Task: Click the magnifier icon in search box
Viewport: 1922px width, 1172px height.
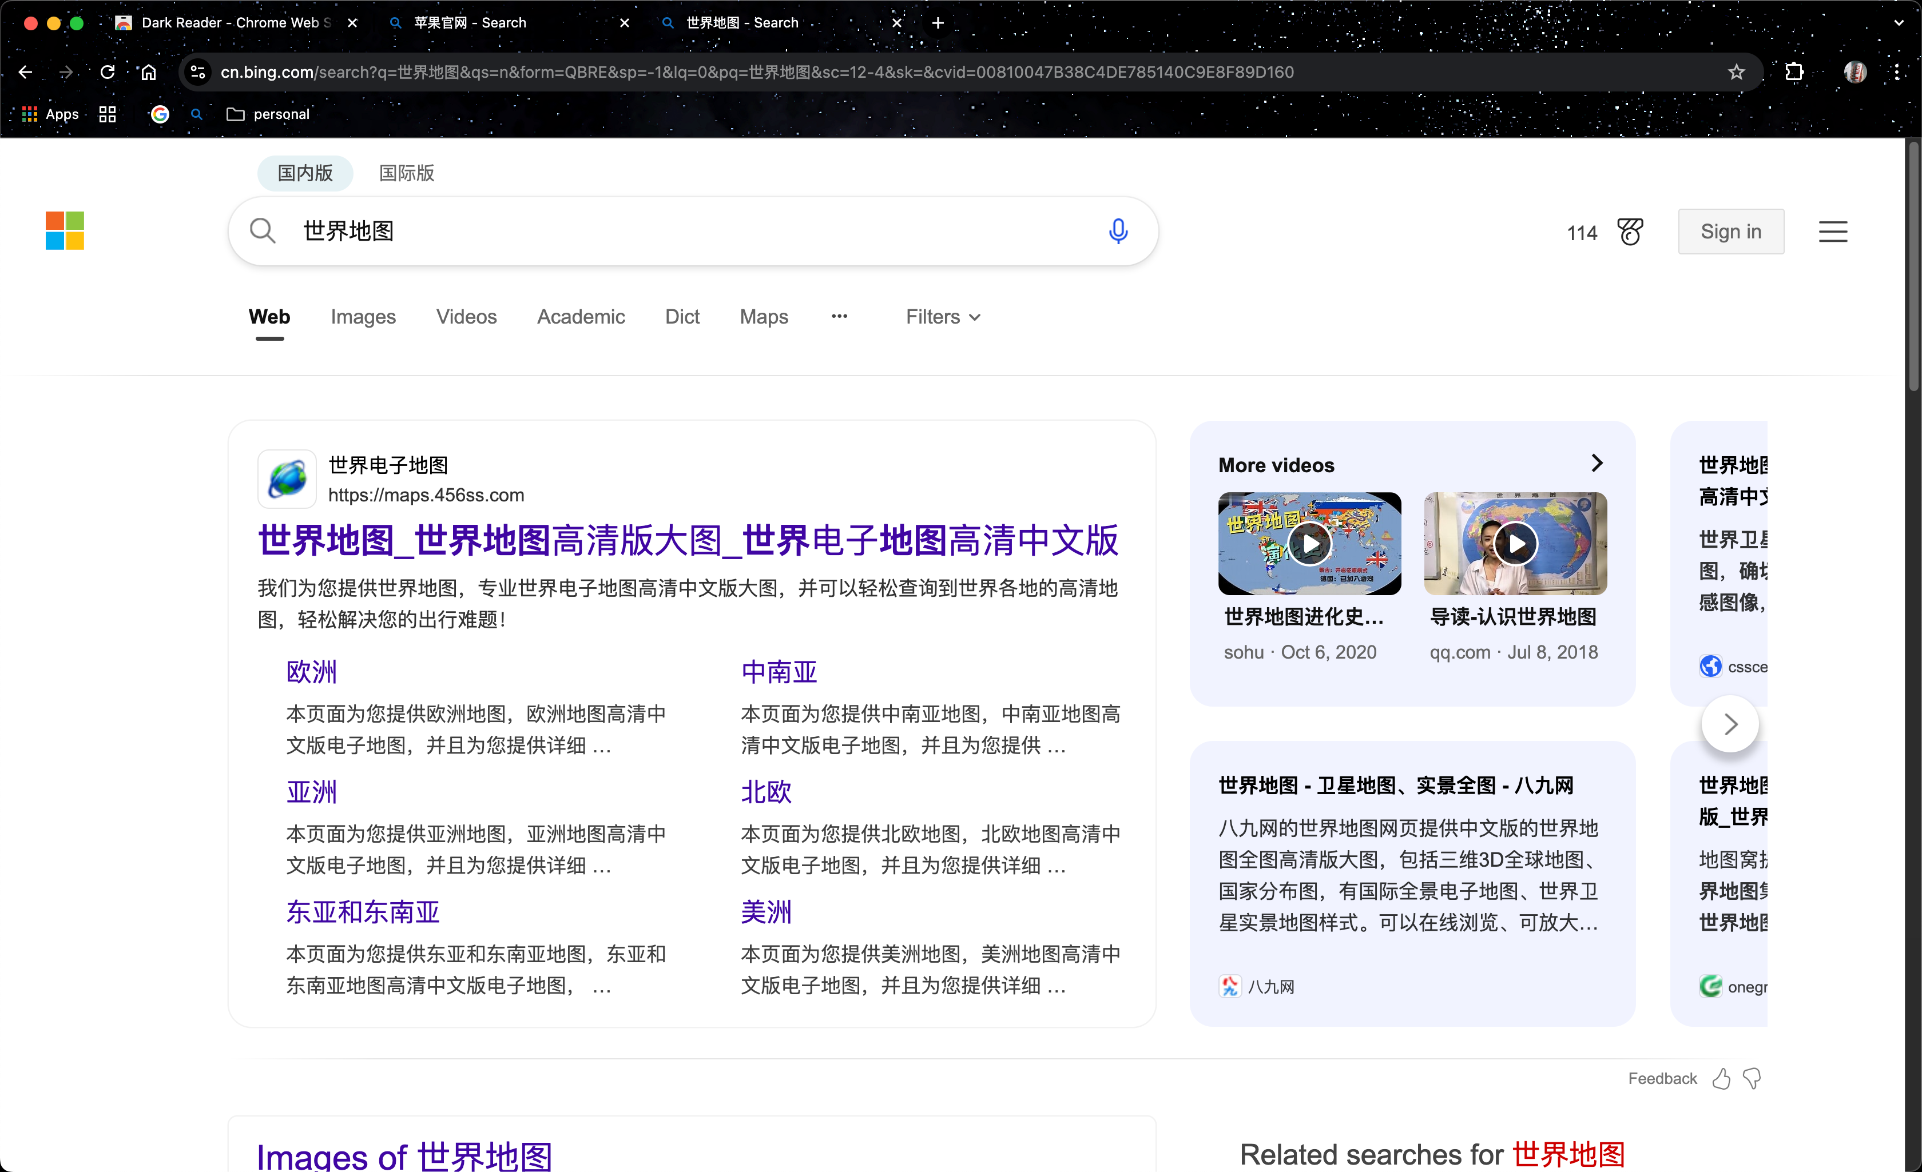Action: click(262, 231)
